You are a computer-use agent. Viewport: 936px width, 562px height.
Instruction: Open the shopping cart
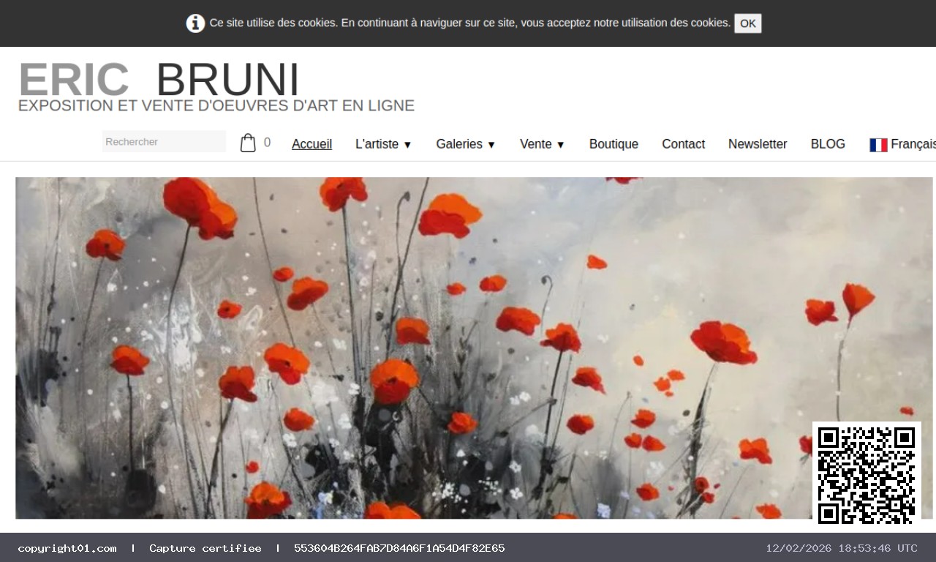point(249,141)
